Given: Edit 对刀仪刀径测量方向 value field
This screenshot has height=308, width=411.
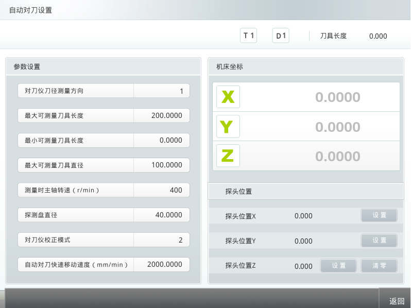Looking at the screenshot, I should 161,91.
